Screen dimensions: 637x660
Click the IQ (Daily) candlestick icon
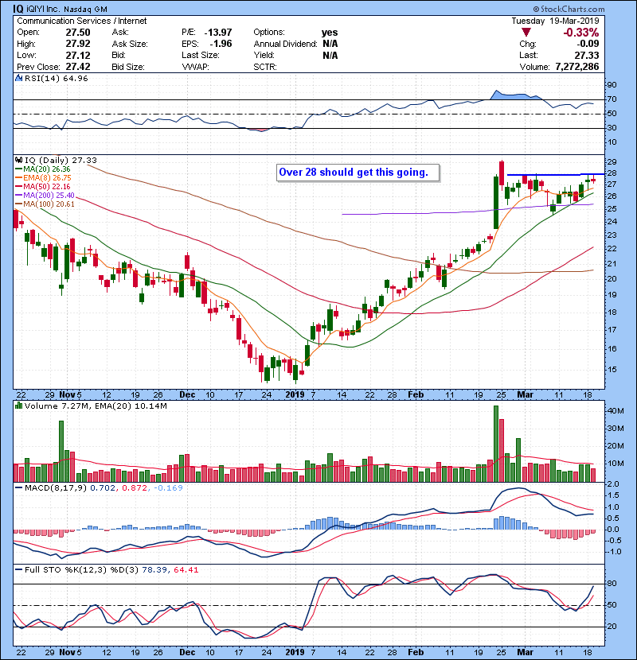[18, 161]
